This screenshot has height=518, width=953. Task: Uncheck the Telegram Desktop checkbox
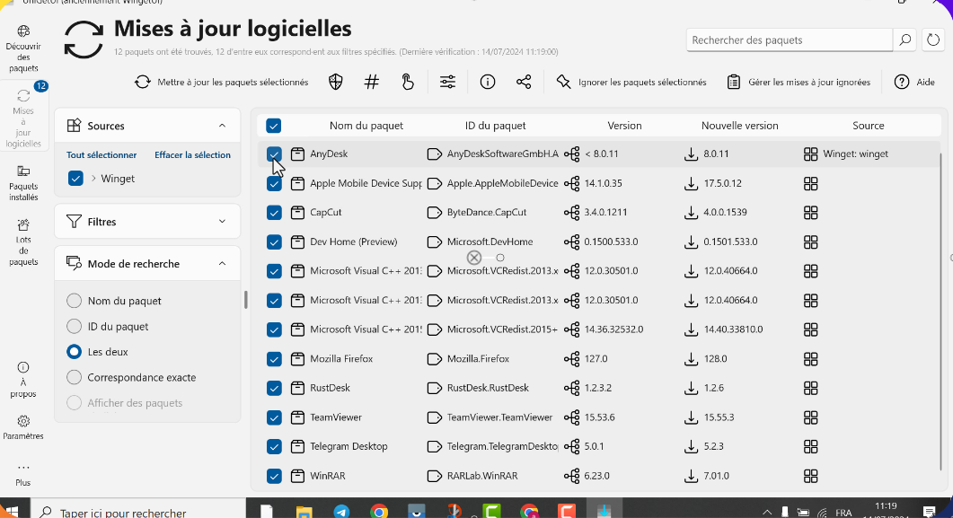tap(274, 446)
